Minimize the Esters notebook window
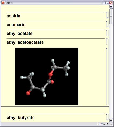Viewport: 114px width, 127px height. point(104,3)
